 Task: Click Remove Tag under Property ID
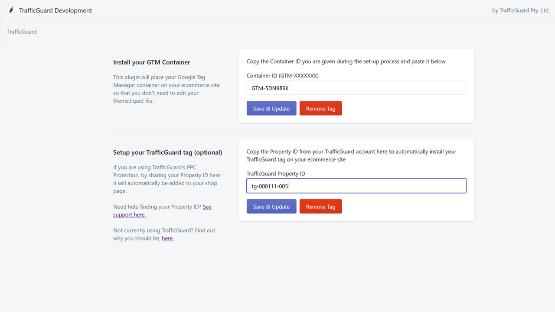pyautogui.click(x=321, y=206)
